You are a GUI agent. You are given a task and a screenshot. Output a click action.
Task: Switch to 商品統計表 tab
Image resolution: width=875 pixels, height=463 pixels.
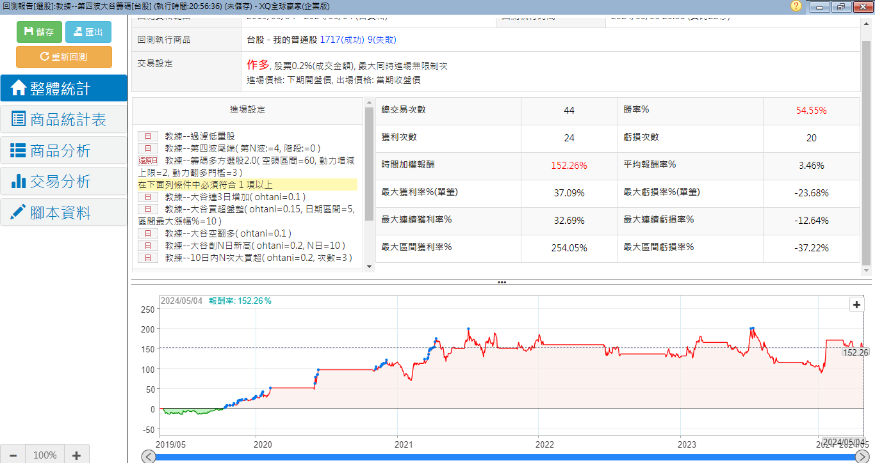click(63, 120)
